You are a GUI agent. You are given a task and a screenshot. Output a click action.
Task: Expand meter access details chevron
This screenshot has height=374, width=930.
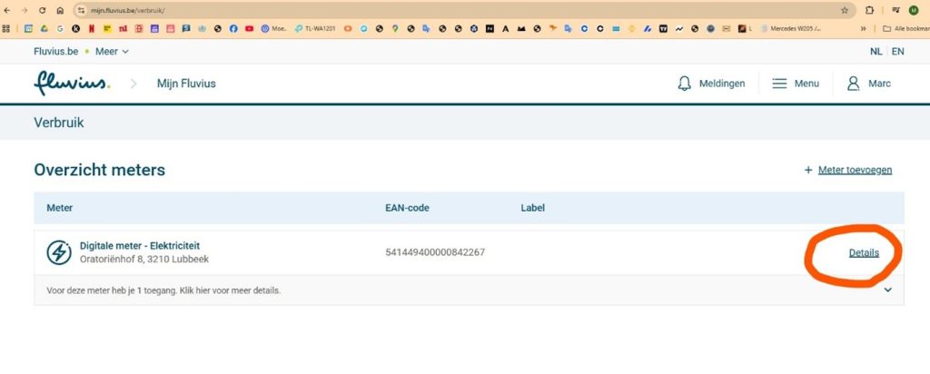(887, 290)
